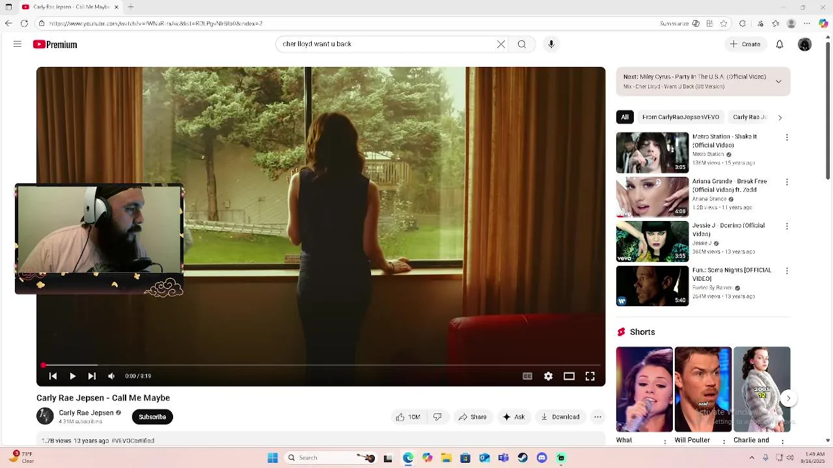Viewport: 833px width, 468px height.
Task: Click the Ask button
Action: (513, 417)
